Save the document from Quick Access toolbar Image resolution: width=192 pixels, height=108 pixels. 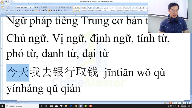(x=6, y=1)
